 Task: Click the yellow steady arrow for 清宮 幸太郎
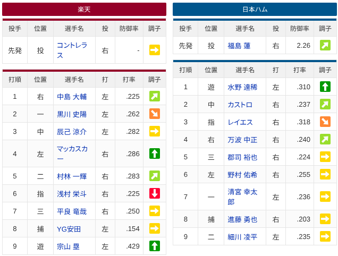[325, 197]
